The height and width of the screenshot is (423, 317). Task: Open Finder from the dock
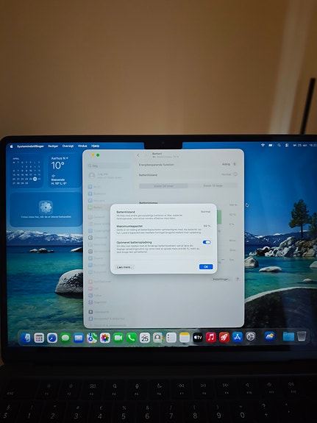click(26, 338)
